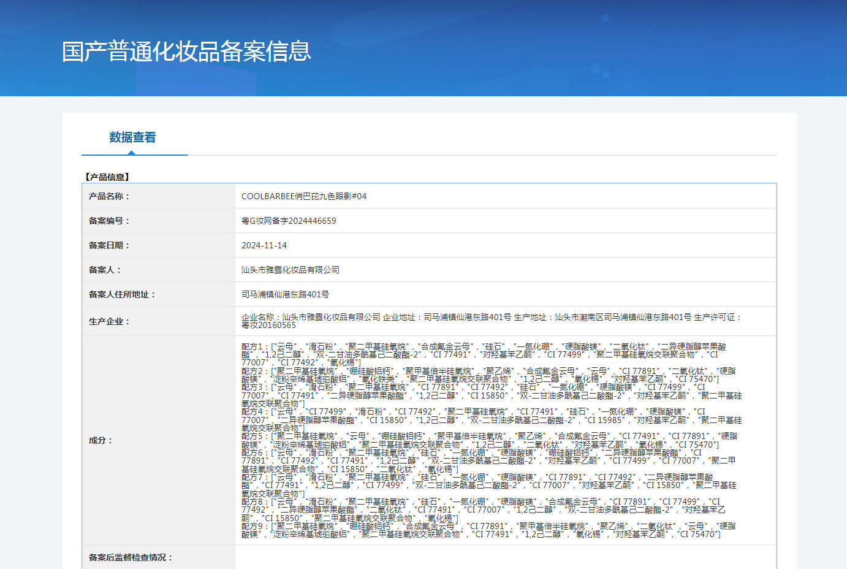
Task: Select the filing date 2024-11-14
Action: [264, 245]
